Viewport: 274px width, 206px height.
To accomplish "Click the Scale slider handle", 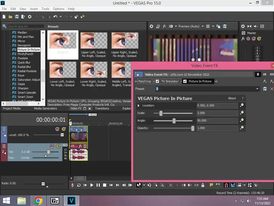I will point(161,113).
